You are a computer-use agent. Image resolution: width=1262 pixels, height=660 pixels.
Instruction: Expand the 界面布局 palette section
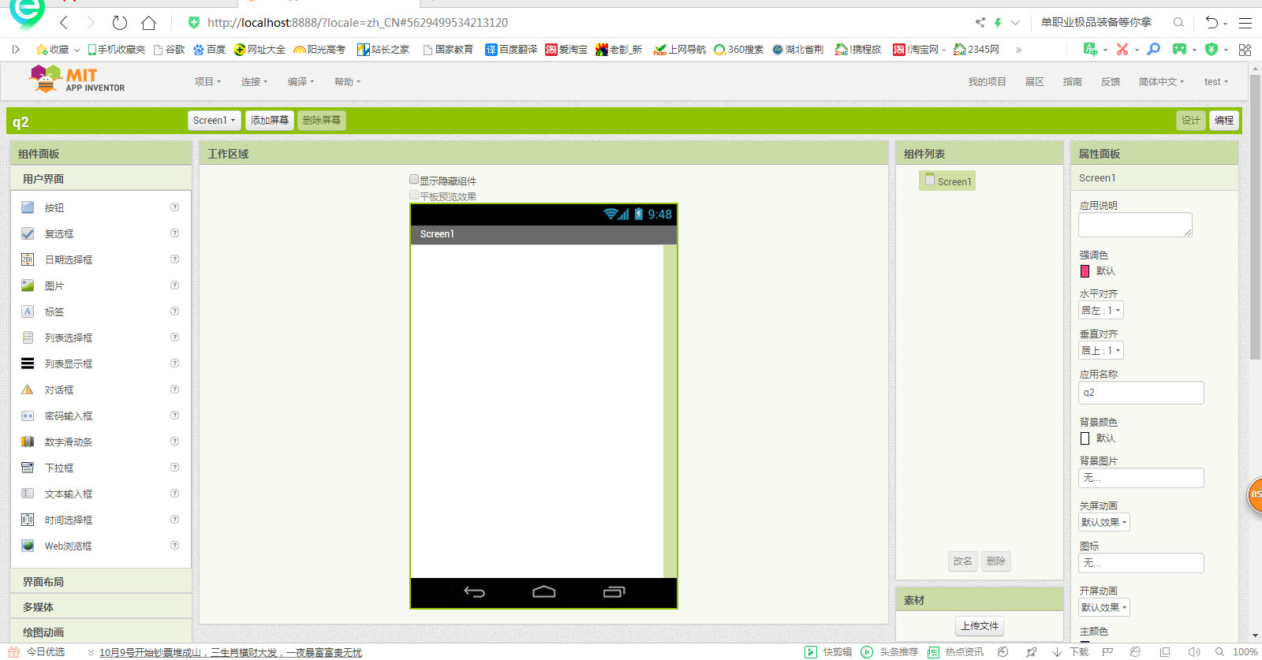tap(101, 582)
